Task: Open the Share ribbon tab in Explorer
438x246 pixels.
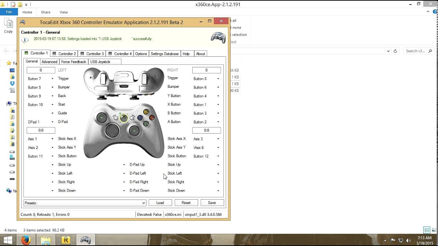Action: pos(46,12)
